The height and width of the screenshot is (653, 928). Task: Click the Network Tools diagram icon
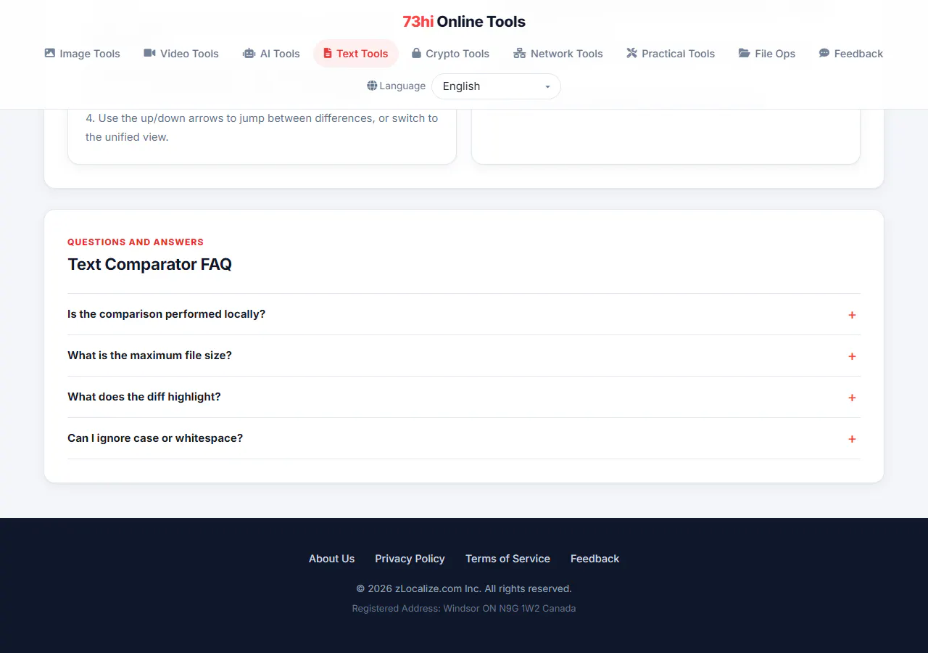point(519,53)
